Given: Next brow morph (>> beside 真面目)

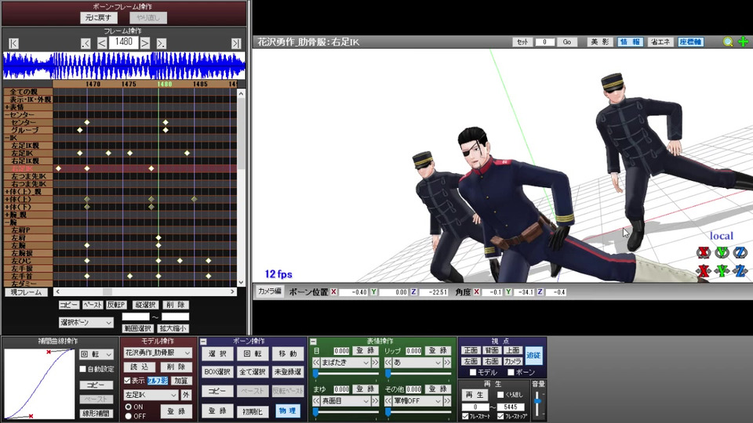Looking at the screenshot, I should (x=375, y=400).
